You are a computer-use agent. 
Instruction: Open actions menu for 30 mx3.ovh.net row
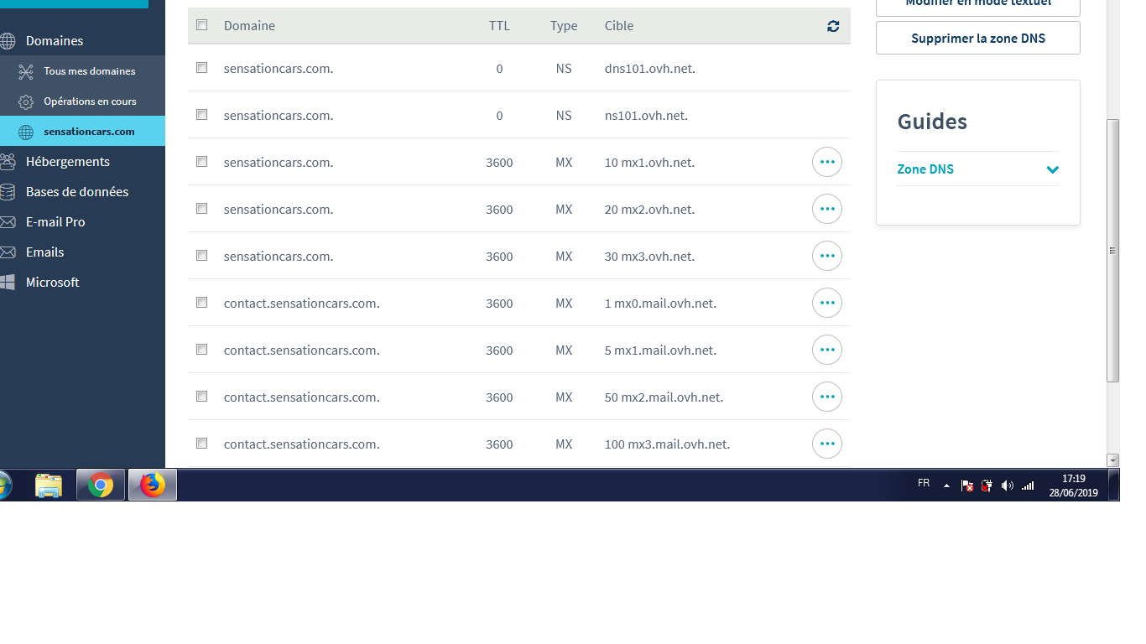click(x=826, y=256)
